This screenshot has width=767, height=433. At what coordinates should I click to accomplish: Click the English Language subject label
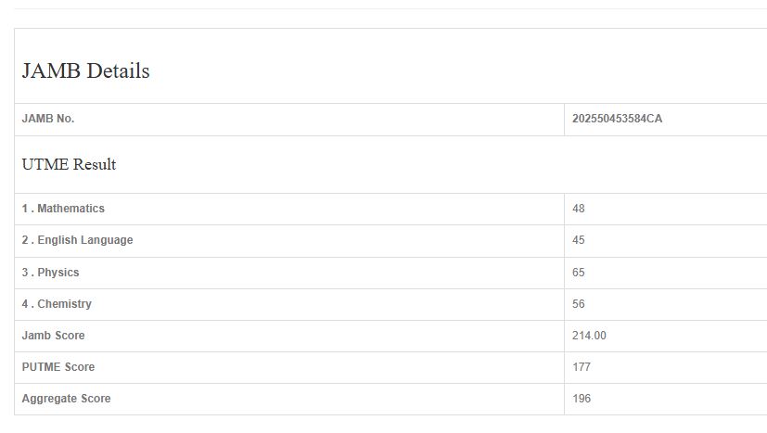[77, 240]
